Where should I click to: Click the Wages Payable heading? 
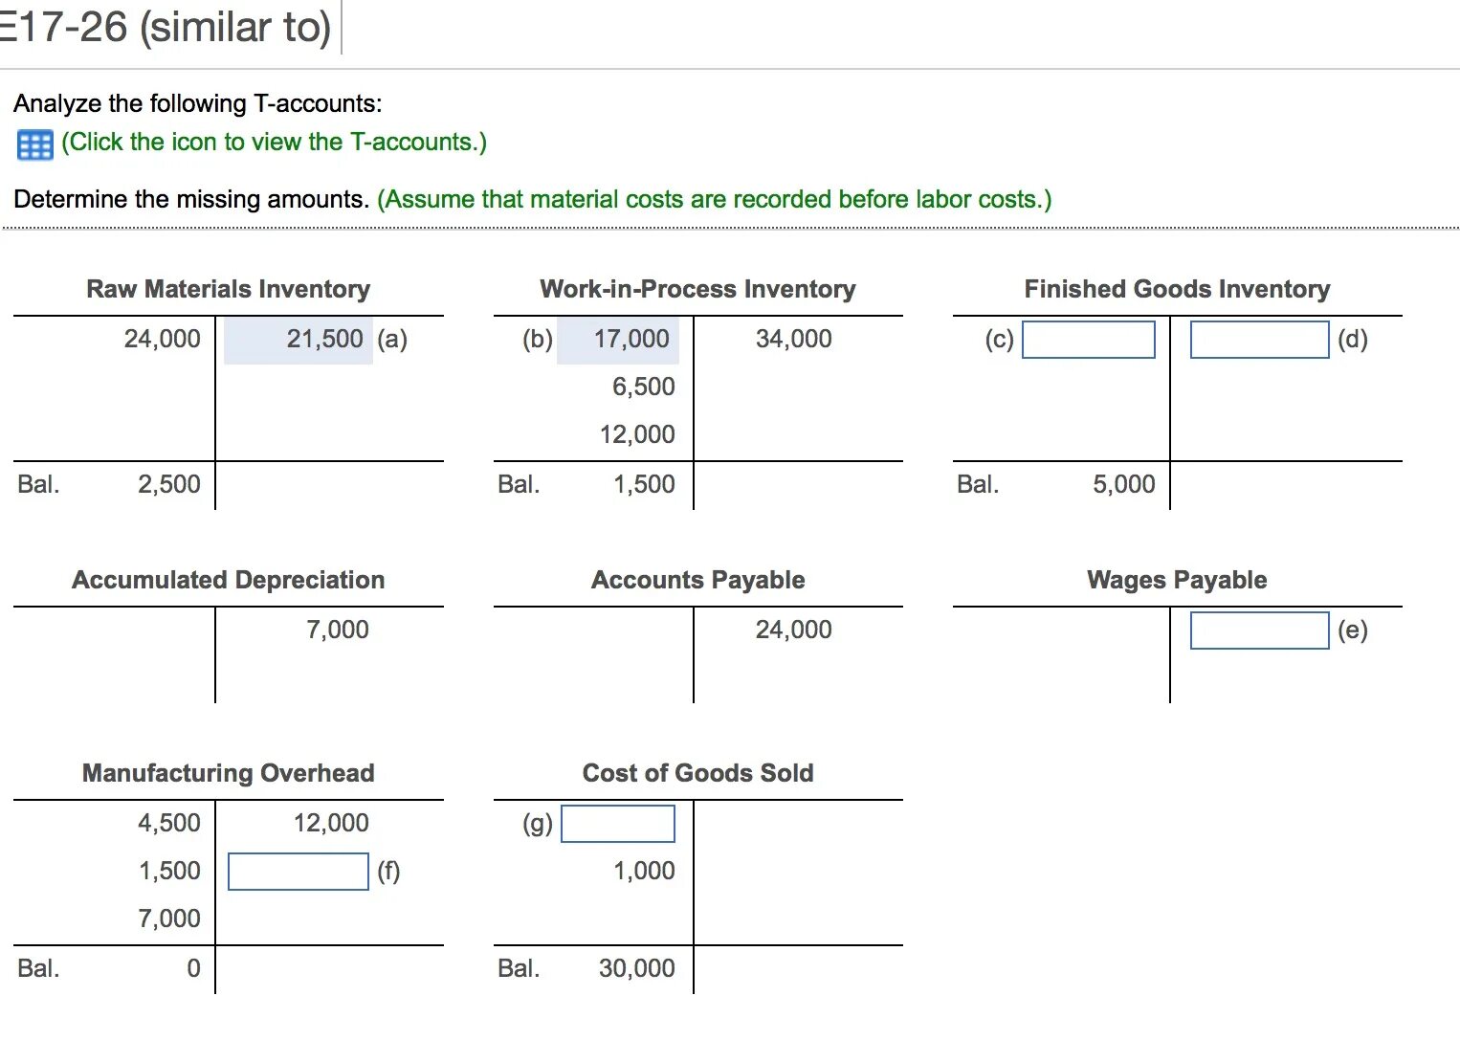[x=1177, y=580]
